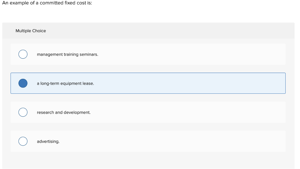The width and height of the screenshot is (300, 169).
Task: Click the answer text management training seminars
Action: point(67,54)
